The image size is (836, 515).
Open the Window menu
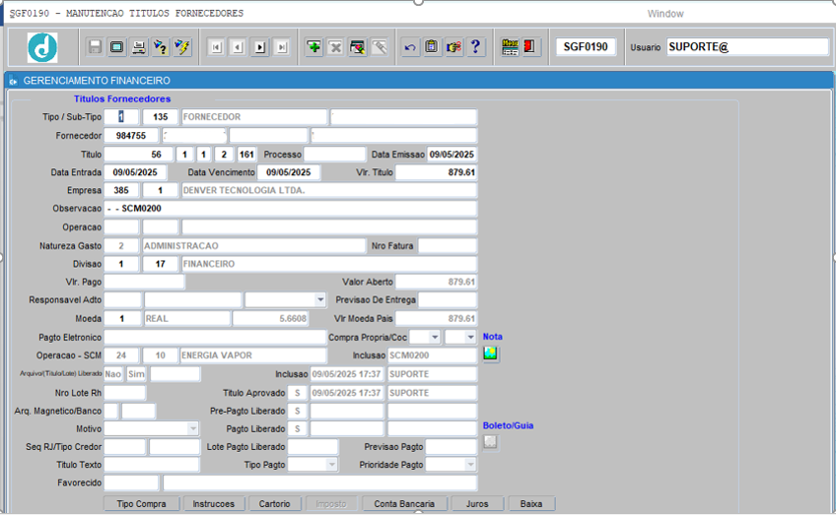pos(665,14)
